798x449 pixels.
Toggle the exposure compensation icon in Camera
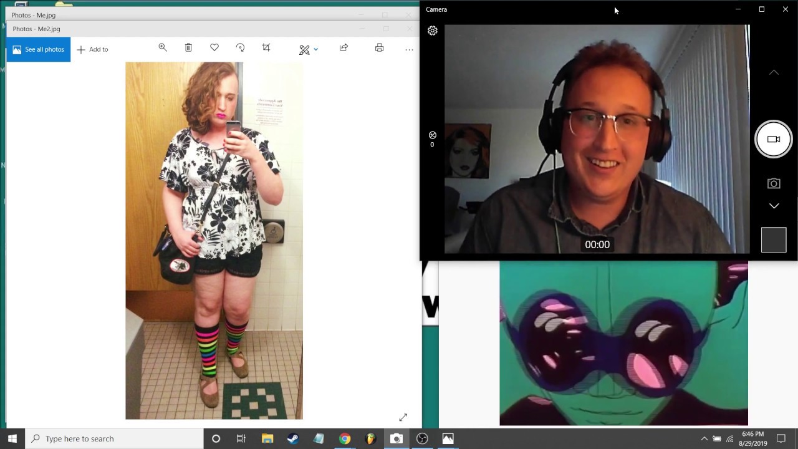point(432,139)
